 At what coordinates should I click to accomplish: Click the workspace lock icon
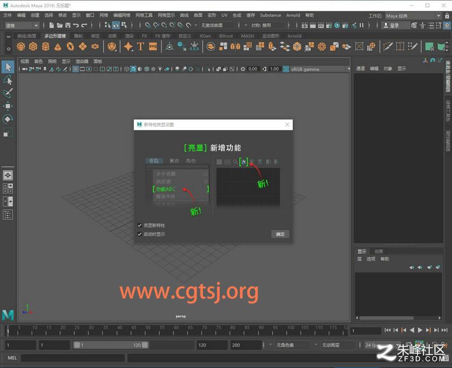click(x=447, y=16)
